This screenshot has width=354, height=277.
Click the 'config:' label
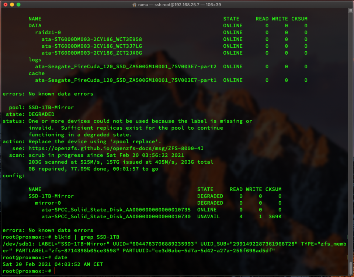[x=14, y=176]
